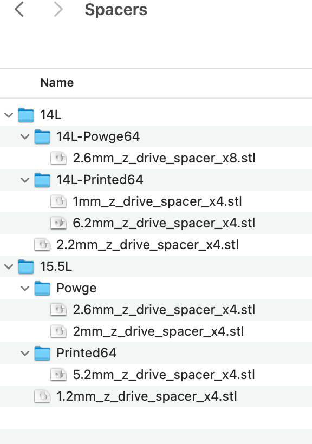
Task: Collapse the 15.5L folder
Action: (x=9, y=267)
